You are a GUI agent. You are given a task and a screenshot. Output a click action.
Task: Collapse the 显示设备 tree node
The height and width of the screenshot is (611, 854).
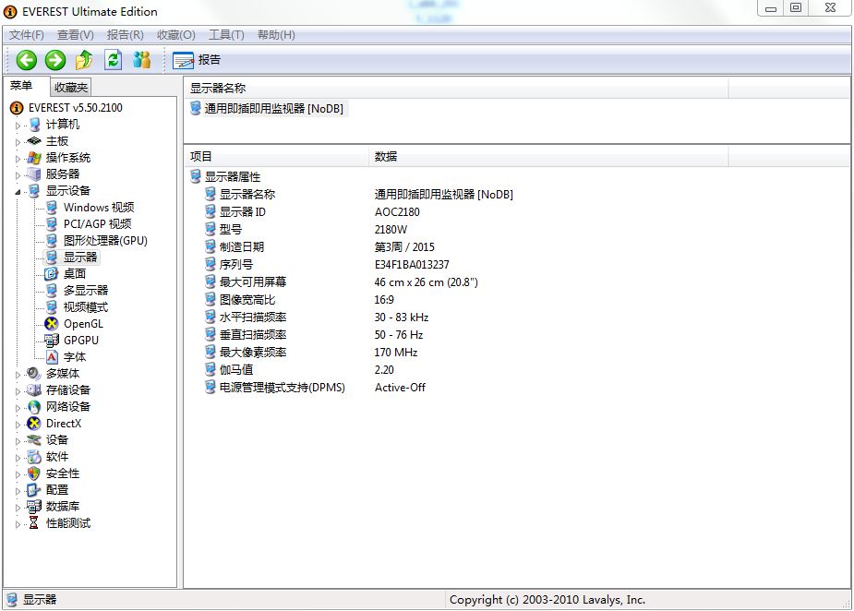coord(18,191)
